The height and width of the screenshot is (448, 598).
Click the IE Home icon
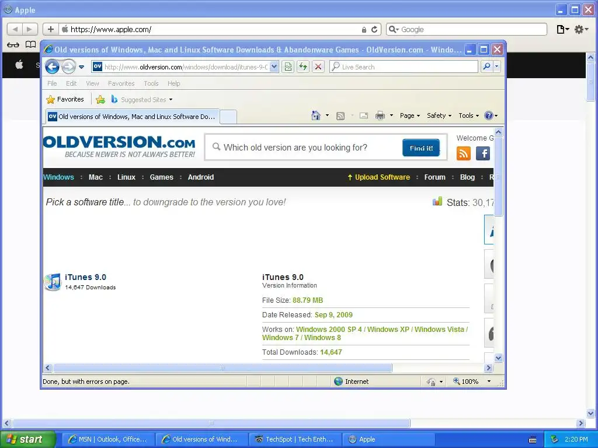point(316,116)
